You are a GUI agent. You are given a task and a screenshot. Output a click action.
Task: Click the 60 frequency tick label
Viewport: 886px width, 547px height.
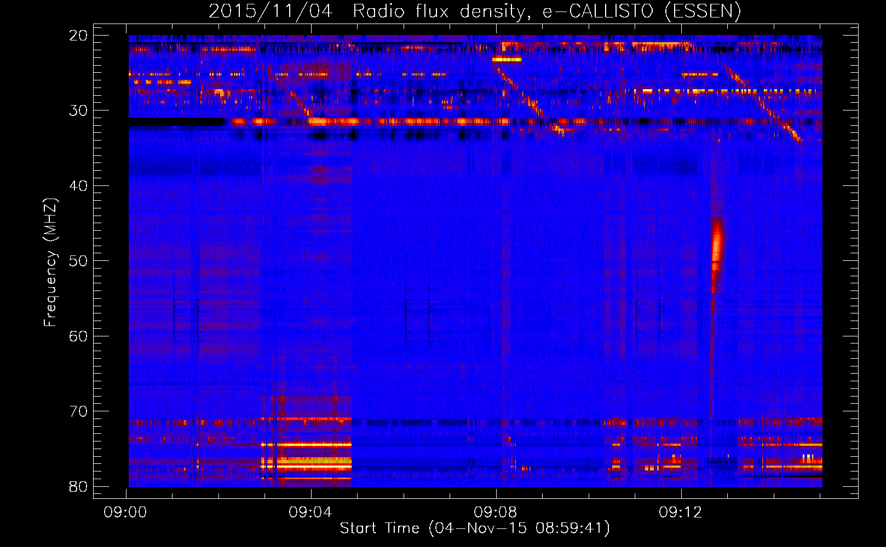79,336
